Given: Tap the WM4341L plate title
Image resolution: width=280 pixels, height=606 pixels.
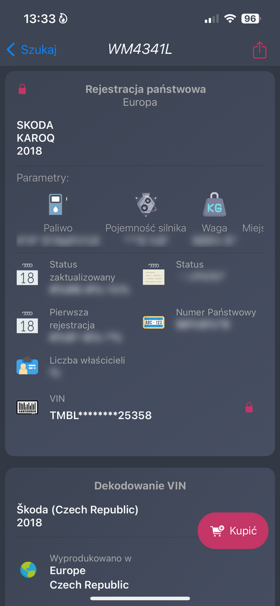Looking at the screenshot, I should pos(140,49).
